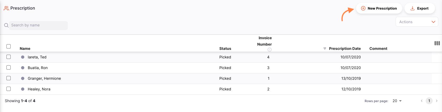Go to next page arrow
Viewport: 442px width, 112px height.
[x=437, y=101]
